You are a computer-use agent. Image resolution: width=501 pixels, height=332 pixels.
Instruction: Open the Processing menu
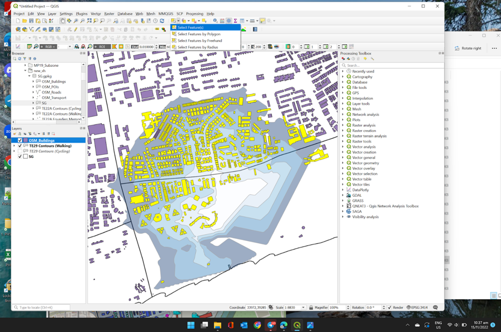pos(194,14)
